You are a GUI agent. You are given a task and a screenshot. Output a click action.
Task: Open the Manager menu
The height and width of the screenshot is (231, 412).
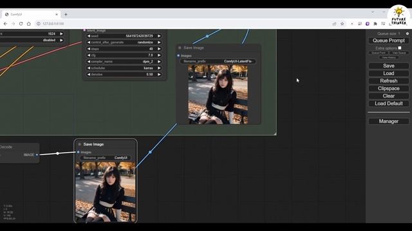[x=389, y=121]
